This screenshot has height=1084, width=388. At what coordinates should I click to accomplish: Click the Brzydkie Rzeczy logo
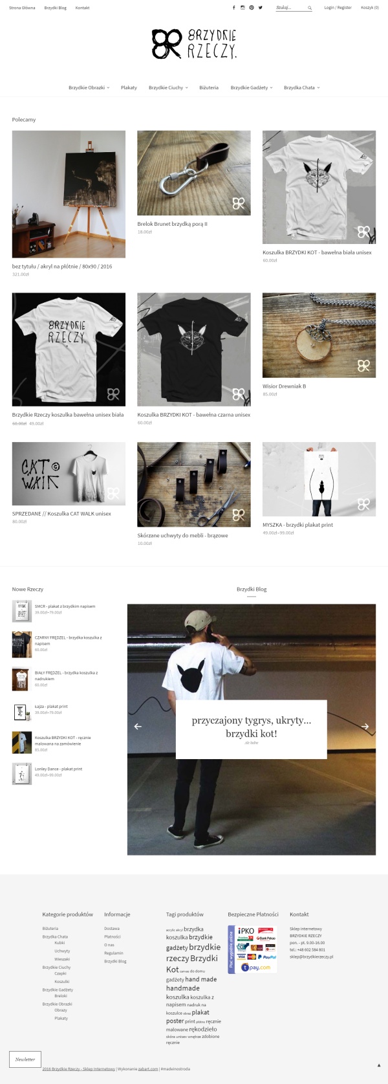tap(194, 44)
